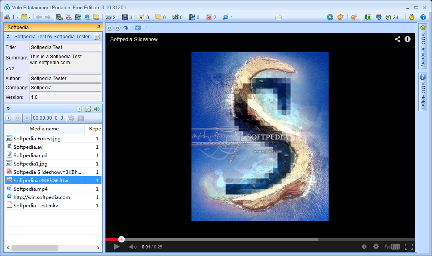Click the video progress bar knob
432x256 pixels.
point(121,239)
